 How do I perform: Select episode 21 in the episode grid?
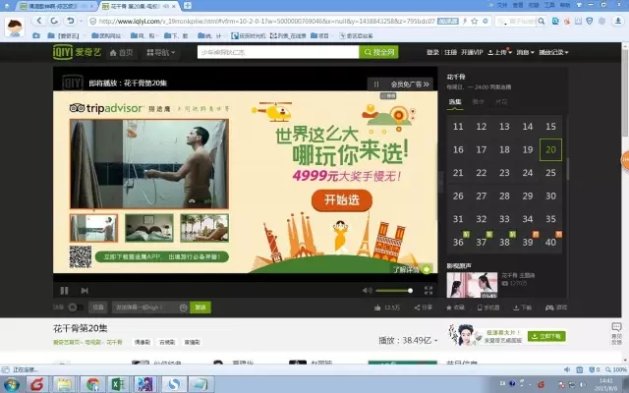(x=458, y=173)
